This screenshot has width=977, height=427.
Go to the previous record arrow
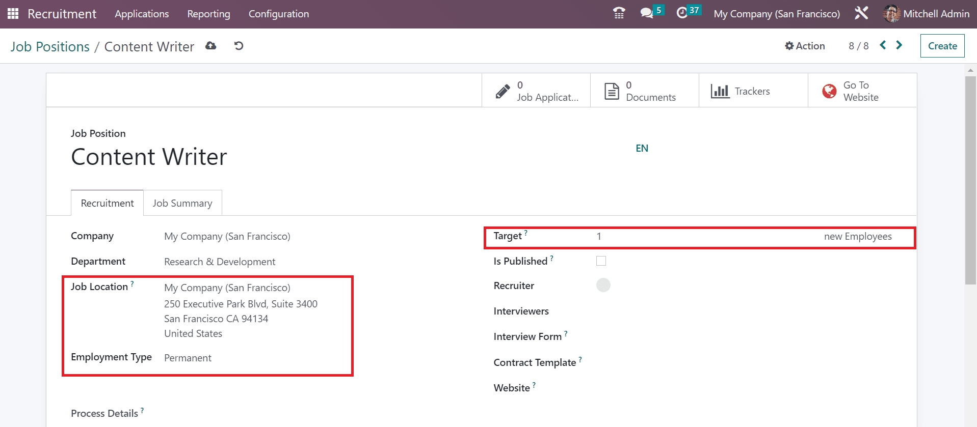pos(883,45)
